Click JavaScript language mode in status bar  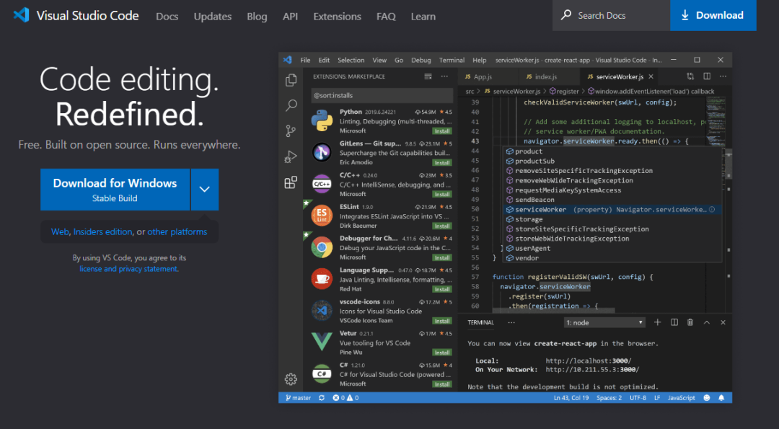681,398
